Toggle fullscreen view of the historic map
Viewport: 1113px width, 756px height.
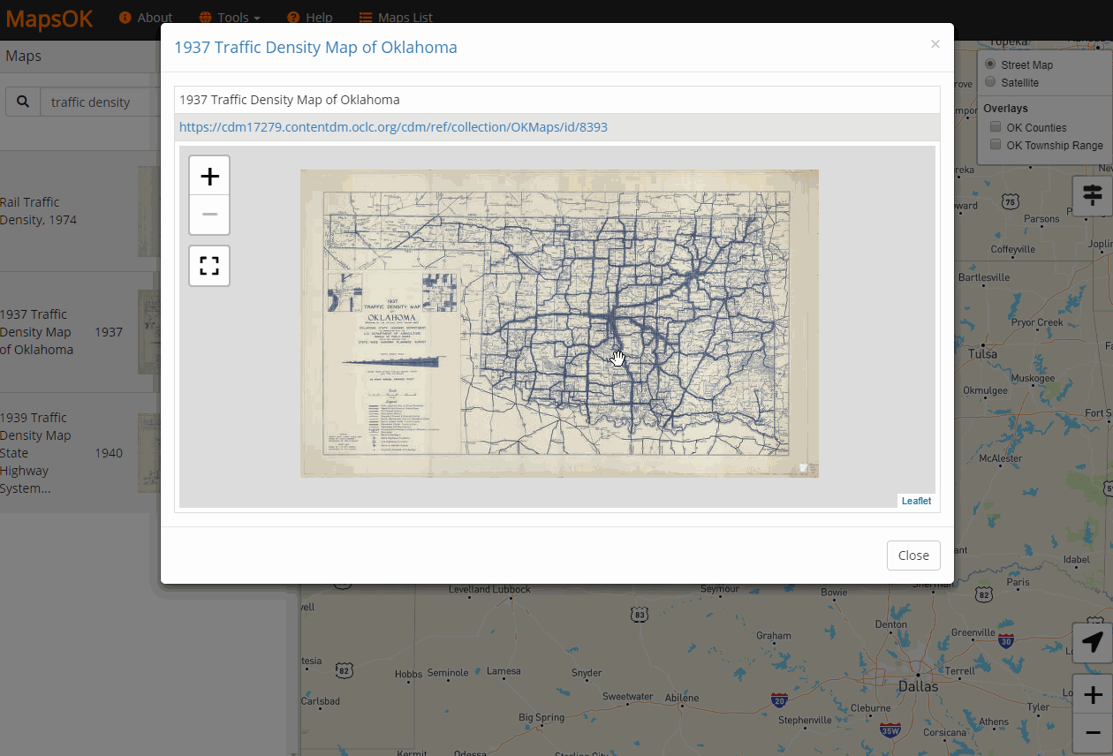point(209,266)
